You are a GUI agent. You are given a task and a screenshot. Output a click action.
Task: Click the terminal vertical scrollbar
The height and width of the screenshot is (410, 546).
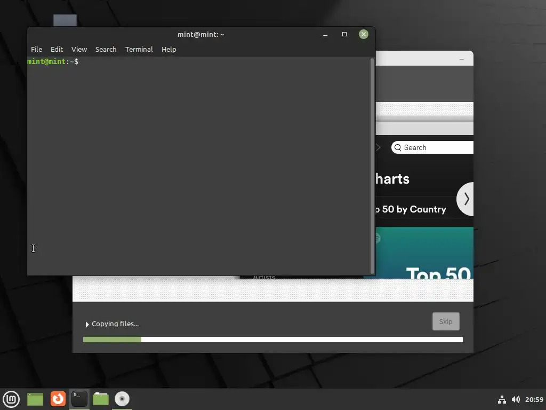point(372,166)
